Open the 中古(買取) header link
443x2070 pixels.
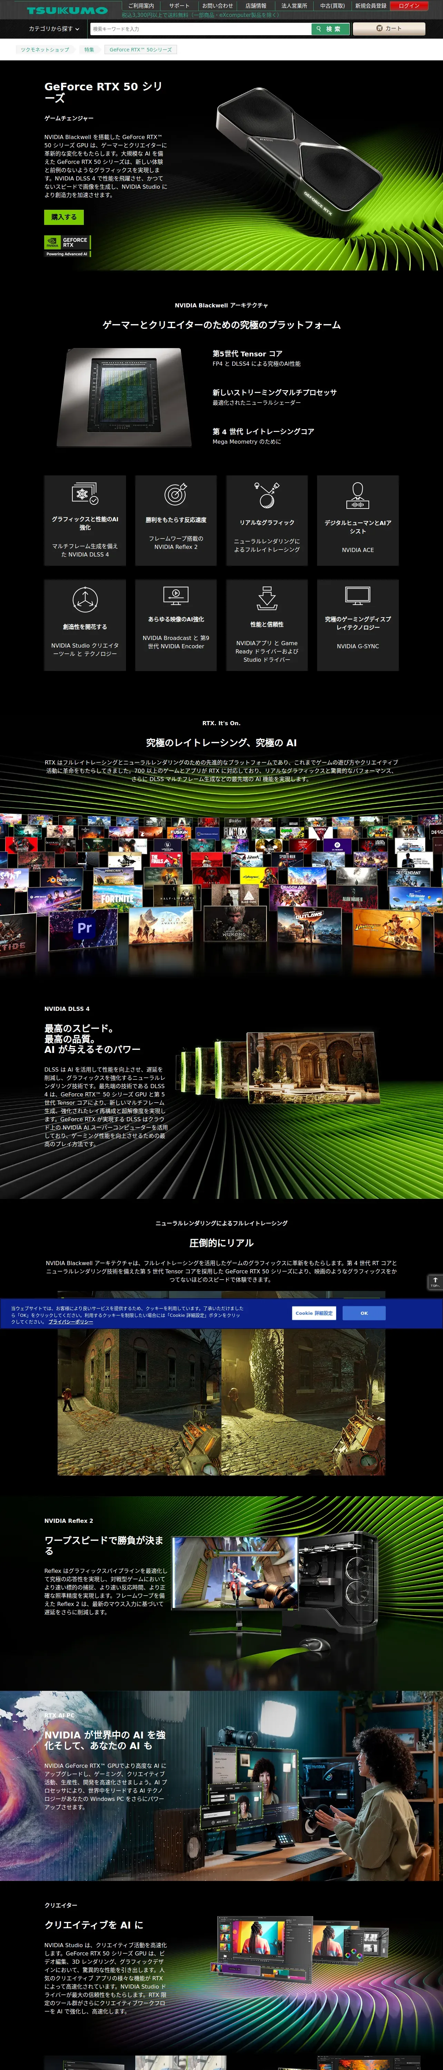pyautogui.click(x=332, y=6)
